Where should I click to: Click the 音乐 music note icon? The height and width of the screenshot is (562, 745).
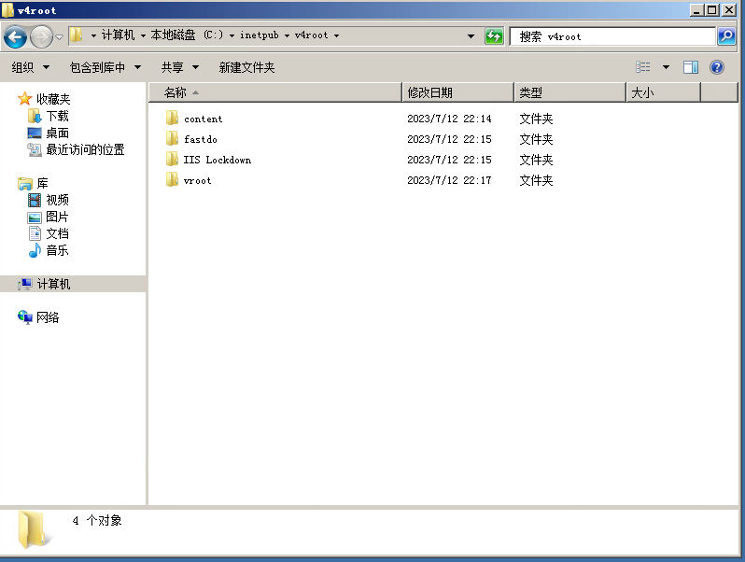tap(35, 250)
